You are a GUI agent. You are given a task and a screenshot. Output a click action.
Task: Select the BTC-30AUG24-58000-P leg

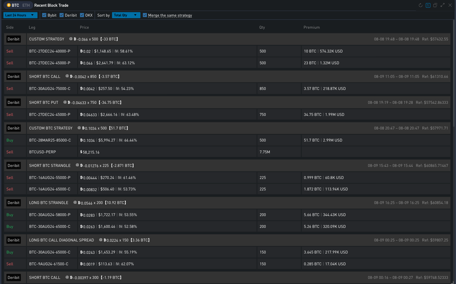tap(50, 215)
